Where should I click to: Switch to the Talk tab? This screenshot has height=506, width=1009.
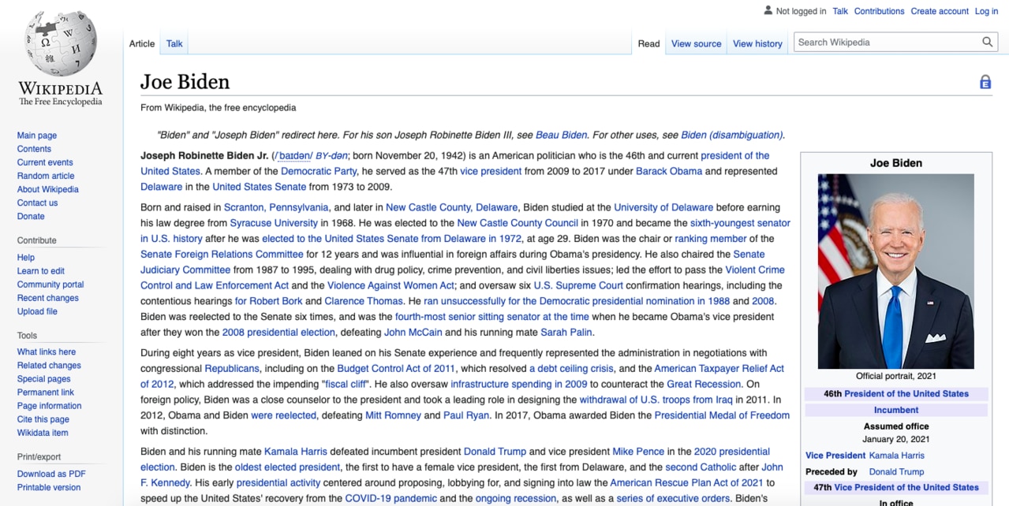tap(174, 44)
